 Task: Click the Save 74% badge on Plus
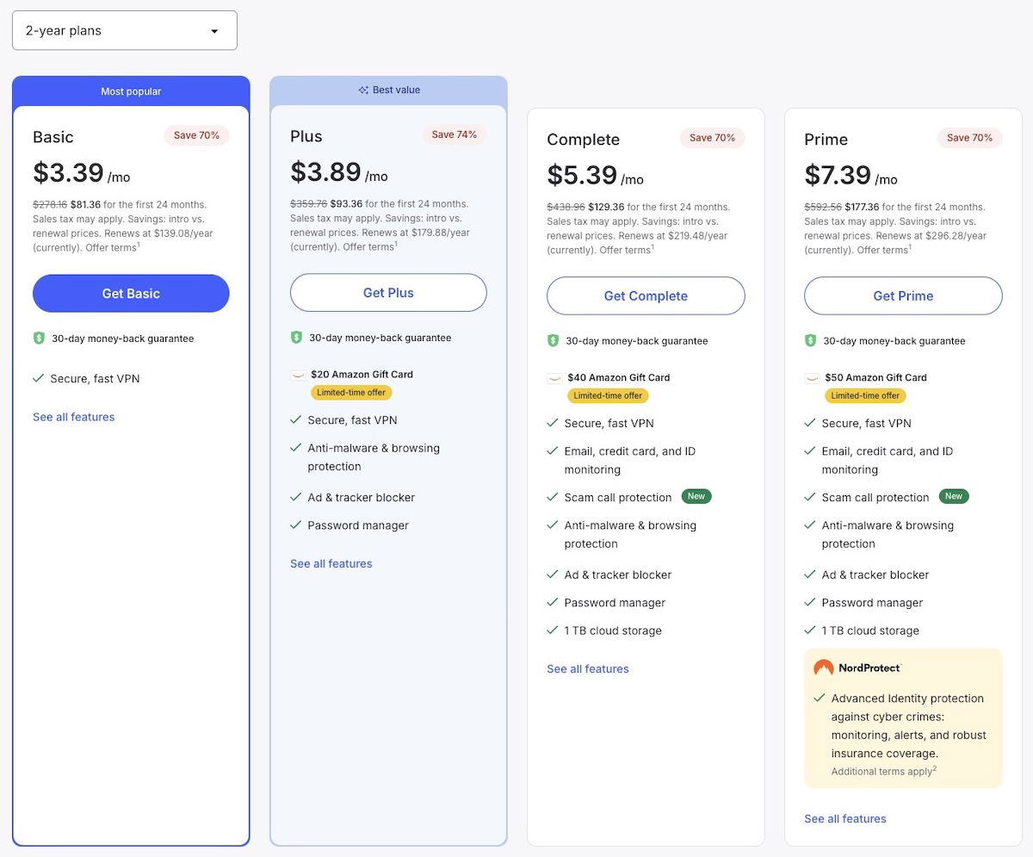pyautogui.click(x=454, y=135)
